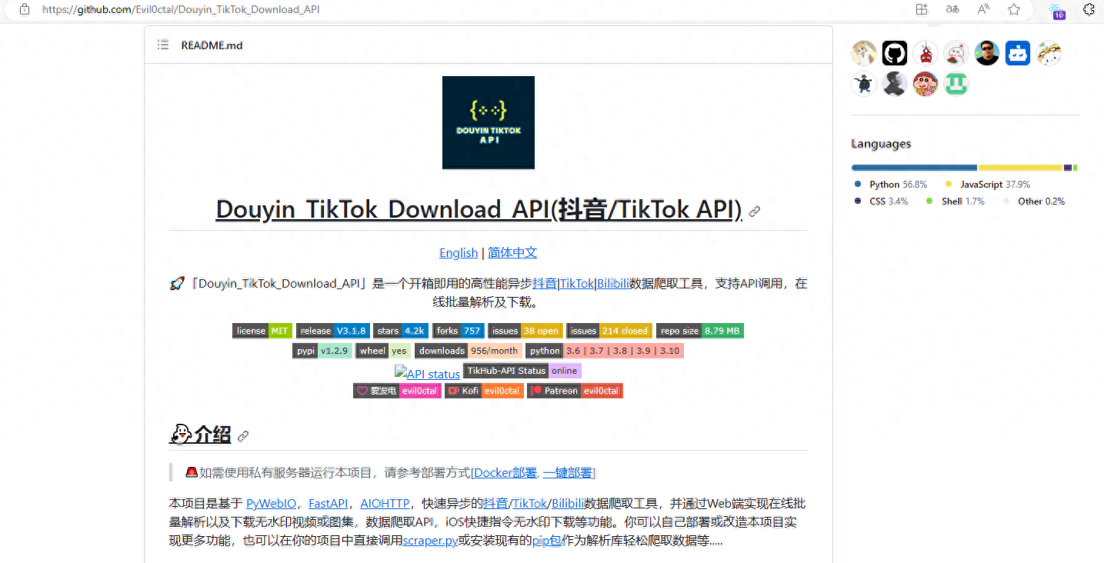Open the PyWebIO link
This screenshot has width=1104, height=563.
click(x=271, y=504)
